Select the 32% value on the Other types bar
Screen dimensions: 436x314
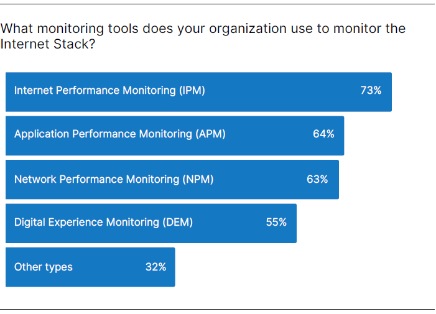155,267
